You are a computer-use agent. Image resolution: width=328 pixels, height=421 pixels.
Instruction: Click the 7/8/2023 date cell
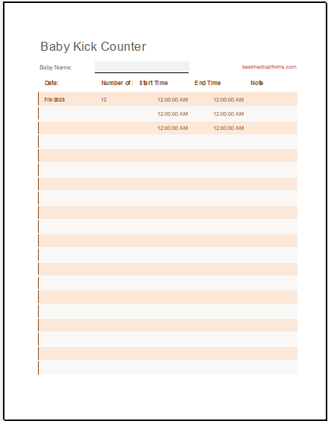tap(54, 99)
